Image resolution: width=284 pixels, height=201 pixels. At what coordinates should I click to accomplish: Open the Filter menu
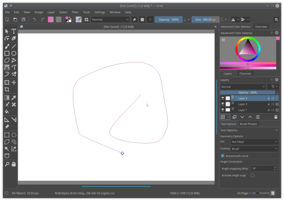click(75, 12)
